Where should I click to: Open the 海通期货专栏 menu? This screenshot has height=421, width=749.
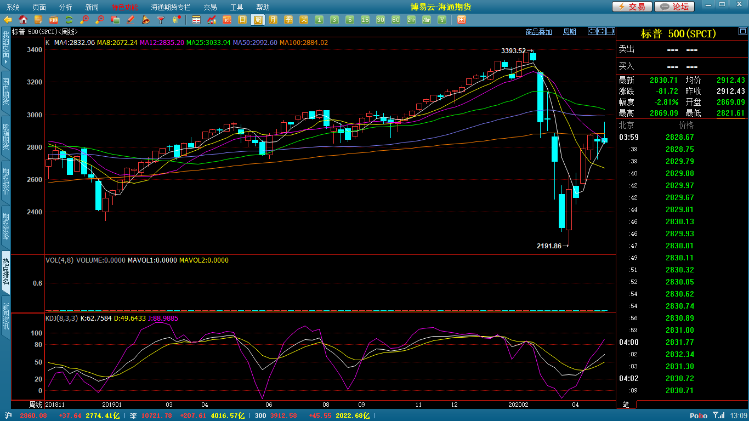coord(171,7)
